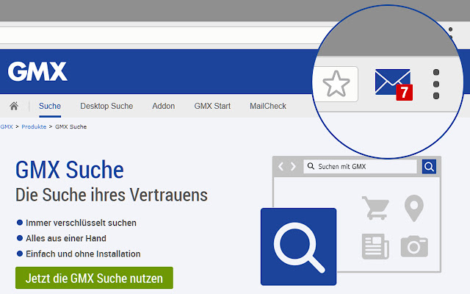Screen dimensions: 470x294
Task: Click the camera icon
Action: [414, 245]
